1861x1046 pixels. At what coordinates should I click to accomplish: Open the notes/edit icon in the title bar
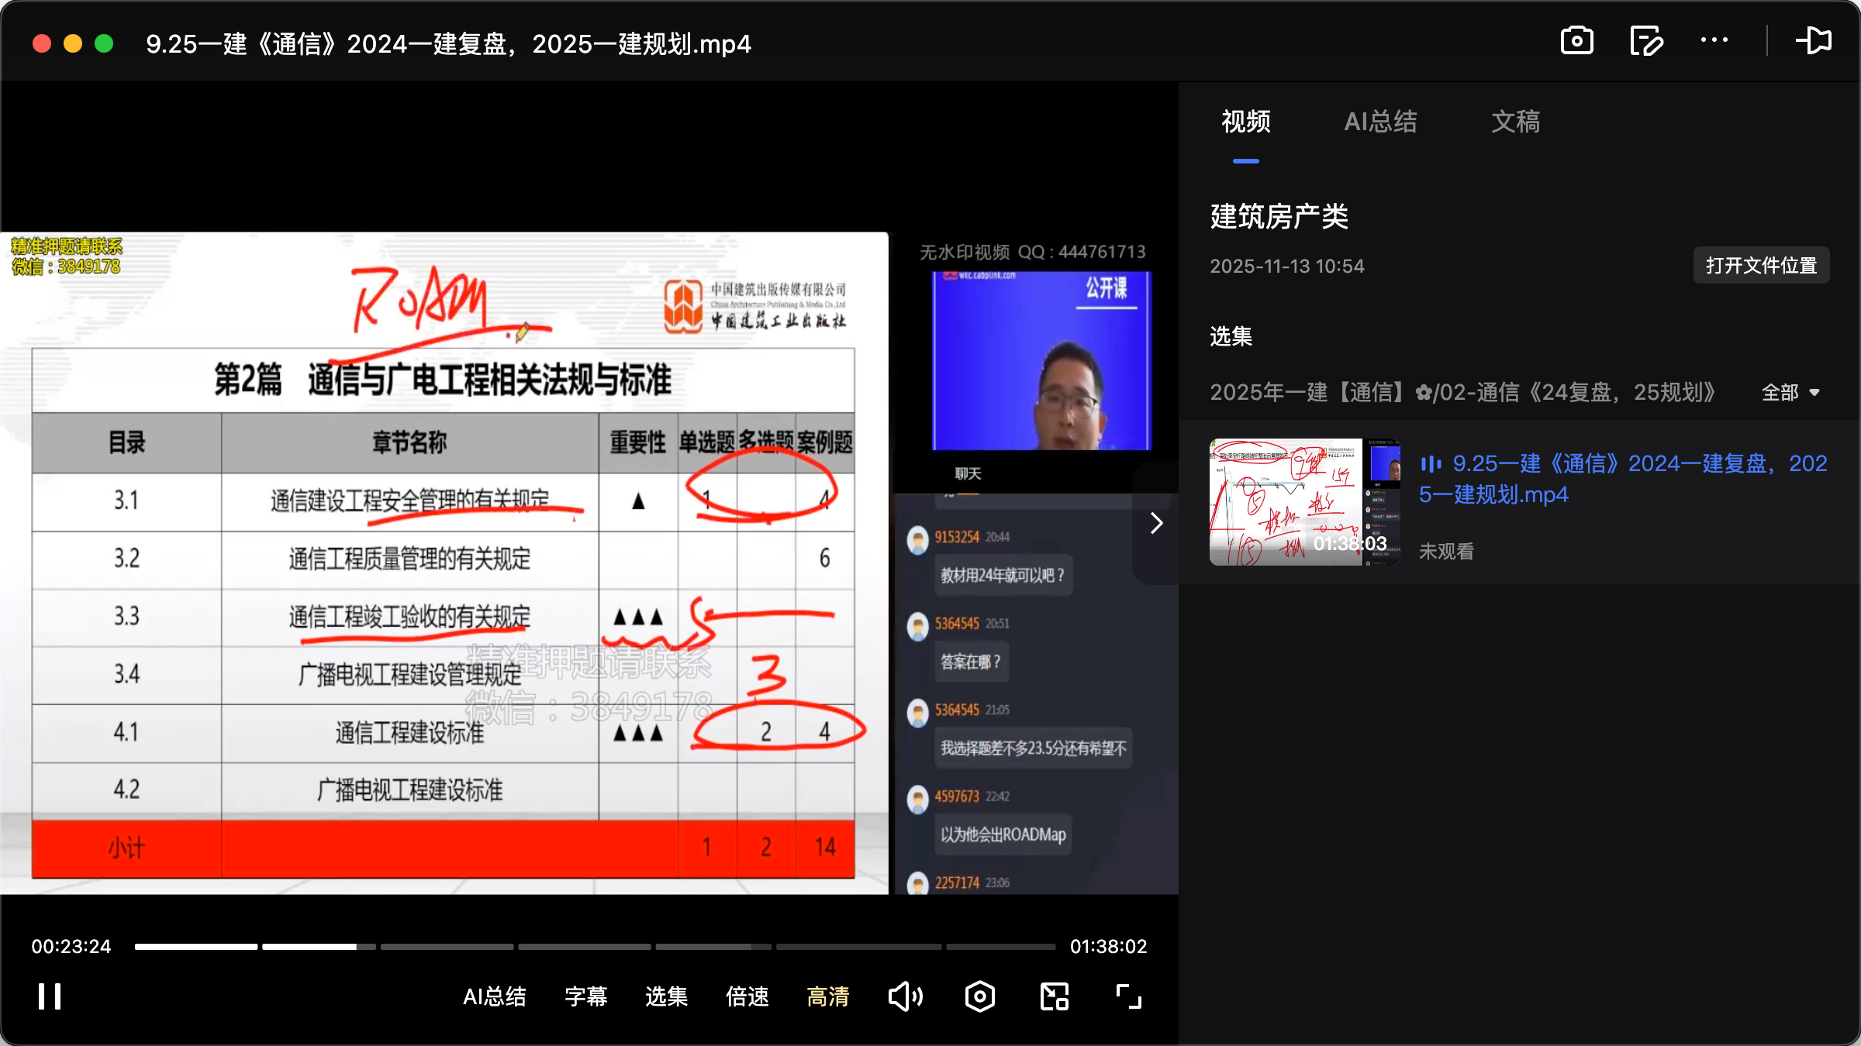tap(1646, 40)
